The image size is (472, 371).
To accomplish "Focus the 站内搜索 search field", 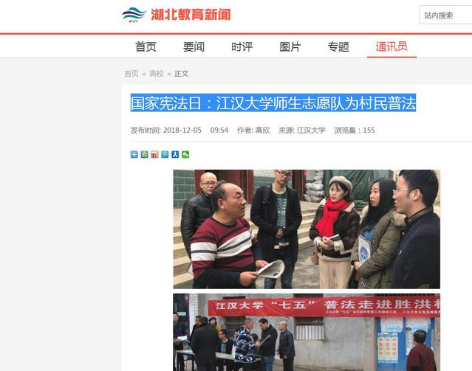I will (446, 15).
